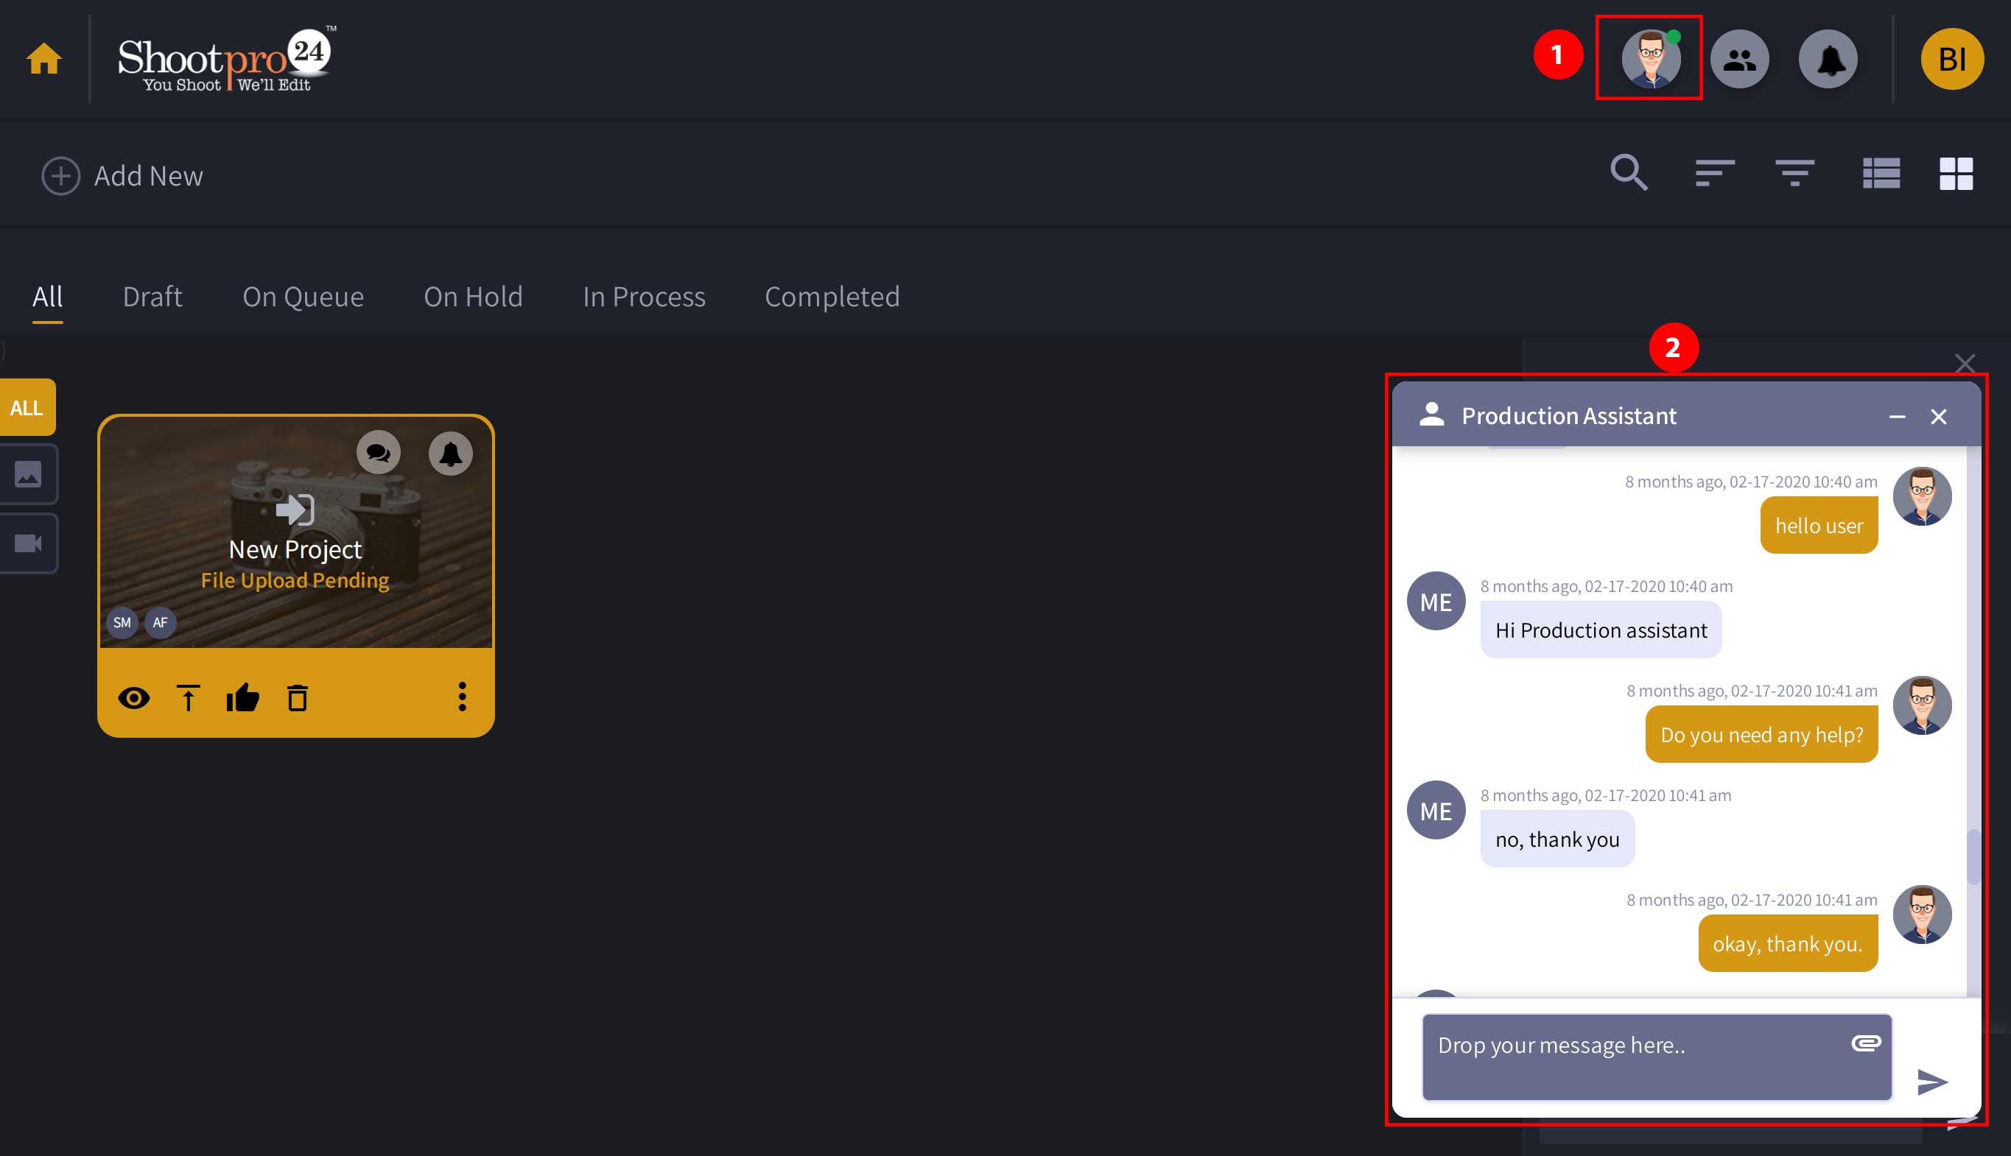Select the image projects filter icon
Screen dimensions: 2011x1156
pos(28,474)
